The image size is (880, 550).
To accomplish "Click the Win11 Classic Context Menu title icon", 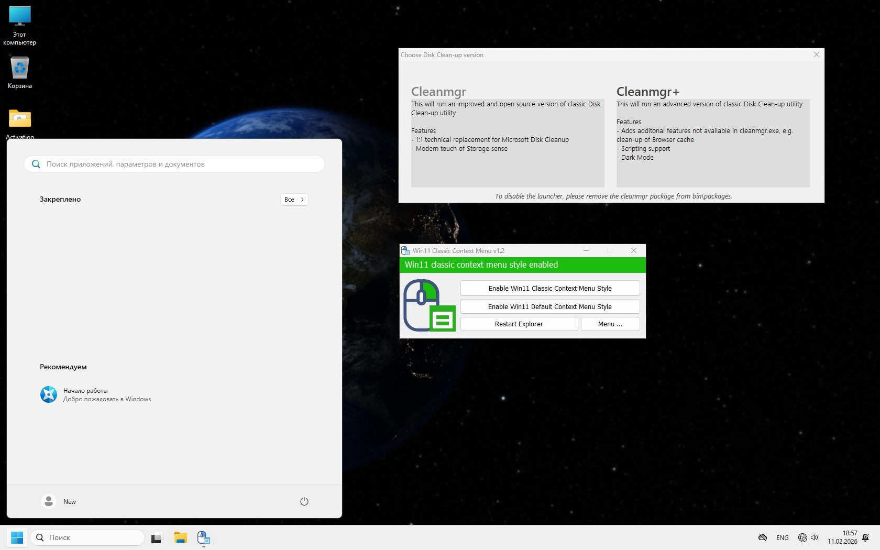I will tap(405, 250).
